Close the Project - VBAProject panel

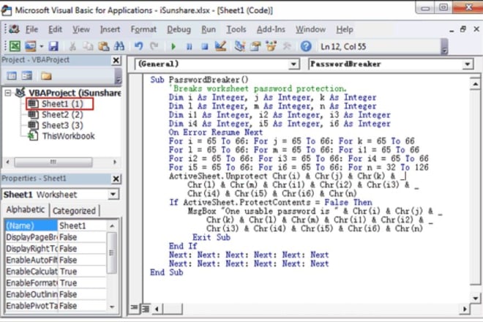(x=116, y=61)
